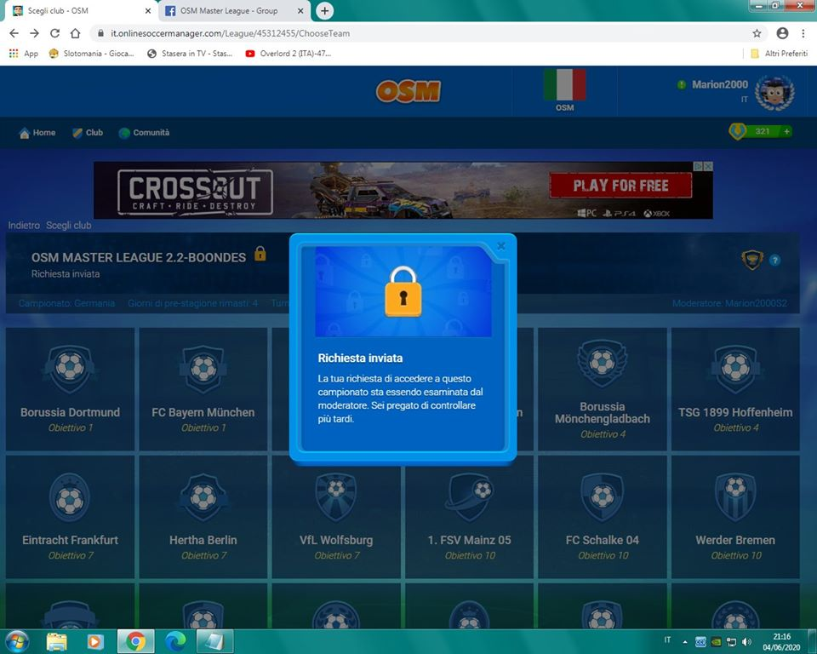Open the Comunità menu
The width and height of the screenshot is (817, 654).
[144, 133]
